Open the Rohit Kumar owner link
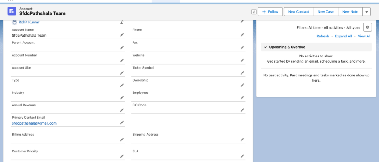Viewport: 379px width, 162px height. pos(29,22)
